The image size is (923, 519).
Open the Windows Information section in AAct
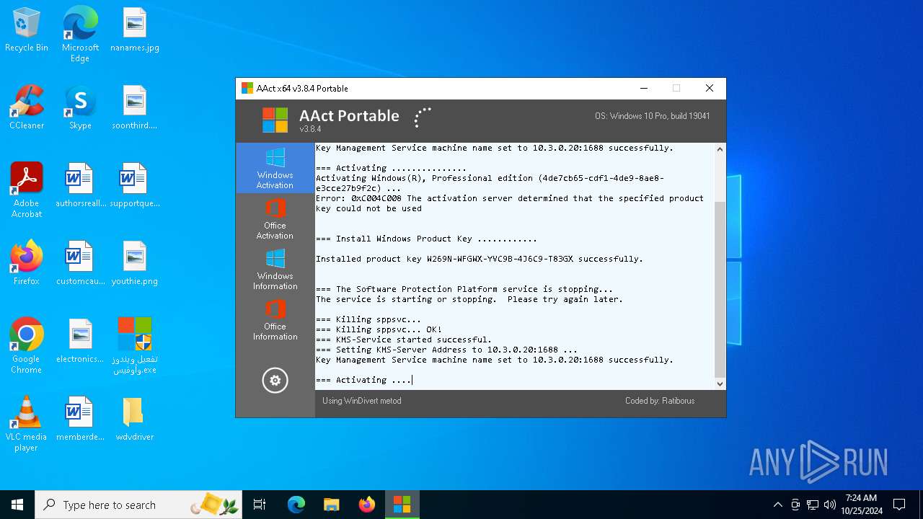pyautogui.click(x=275, y=269)
